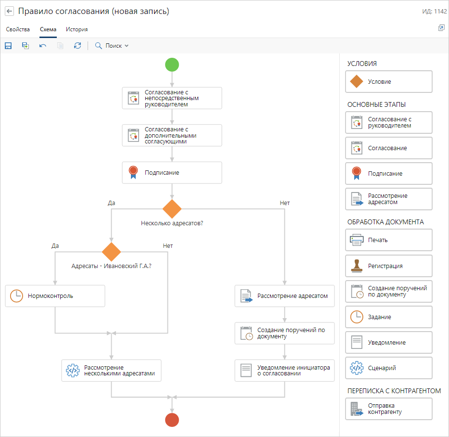This screenshot has width=449, height=437.
Task: Pick the Печать stage from the palette
Action: tap(388, 240)
